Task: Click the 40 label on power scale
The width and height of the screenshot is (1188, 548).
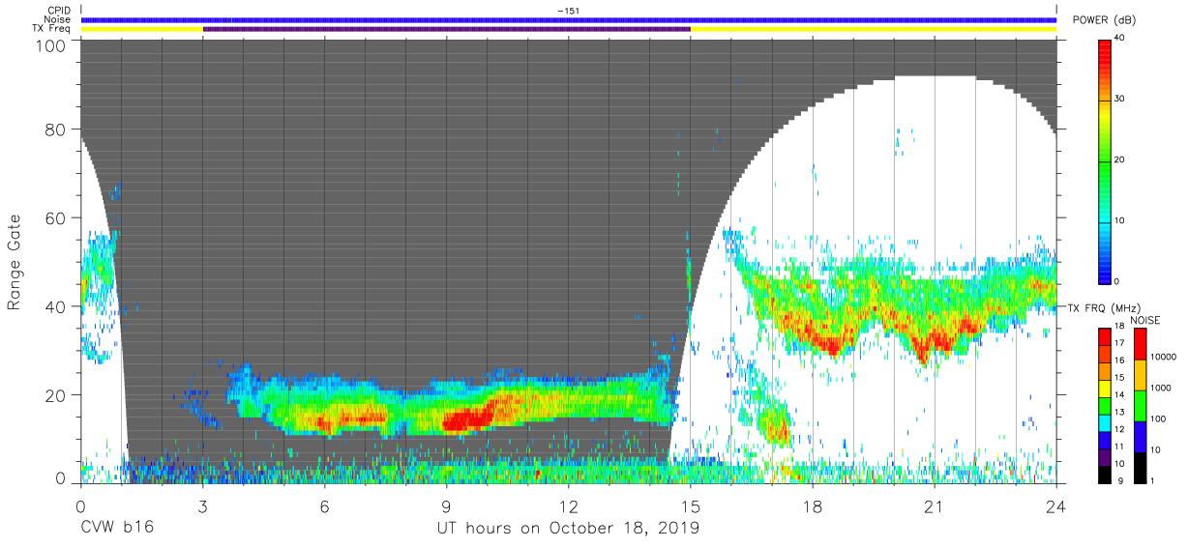Action: pos(1120,38)
